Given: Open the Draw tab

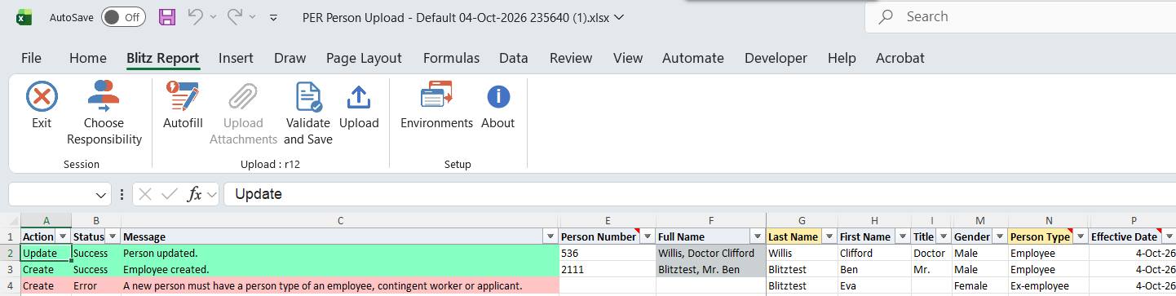Looking at the screenshot, I should pos(290,58).
